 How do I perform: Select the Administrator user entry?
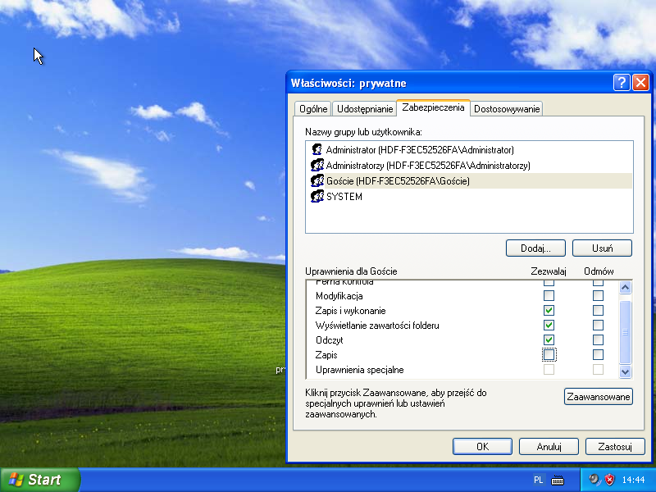coord(419,150)
